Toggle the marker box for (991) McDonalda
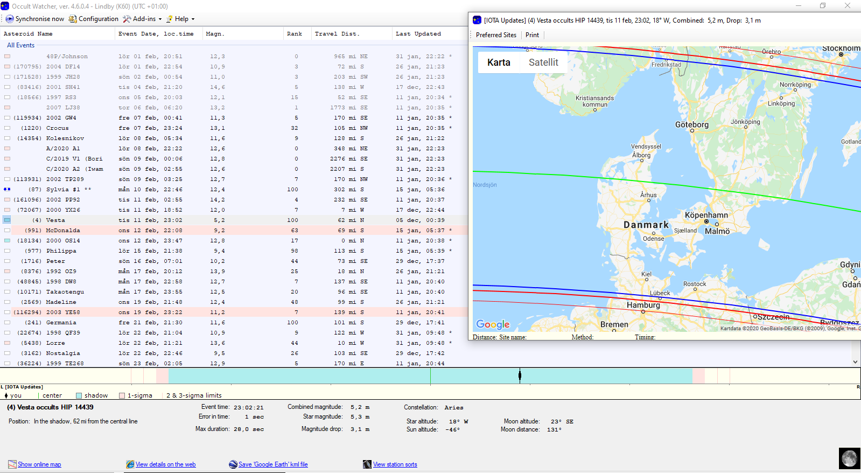This screenshot has width=861, height=473. pos(7,231)
